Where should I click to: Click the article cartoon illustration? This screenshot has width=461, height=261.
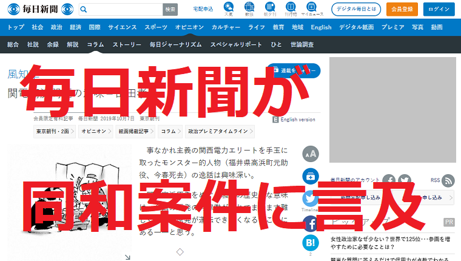(69, 203)
